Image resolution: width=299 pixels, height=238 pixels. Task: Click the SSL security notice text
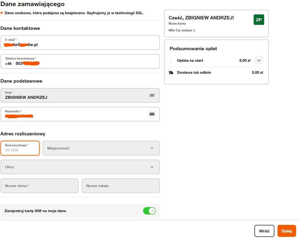pyautogui.click(x=74, y=13)
